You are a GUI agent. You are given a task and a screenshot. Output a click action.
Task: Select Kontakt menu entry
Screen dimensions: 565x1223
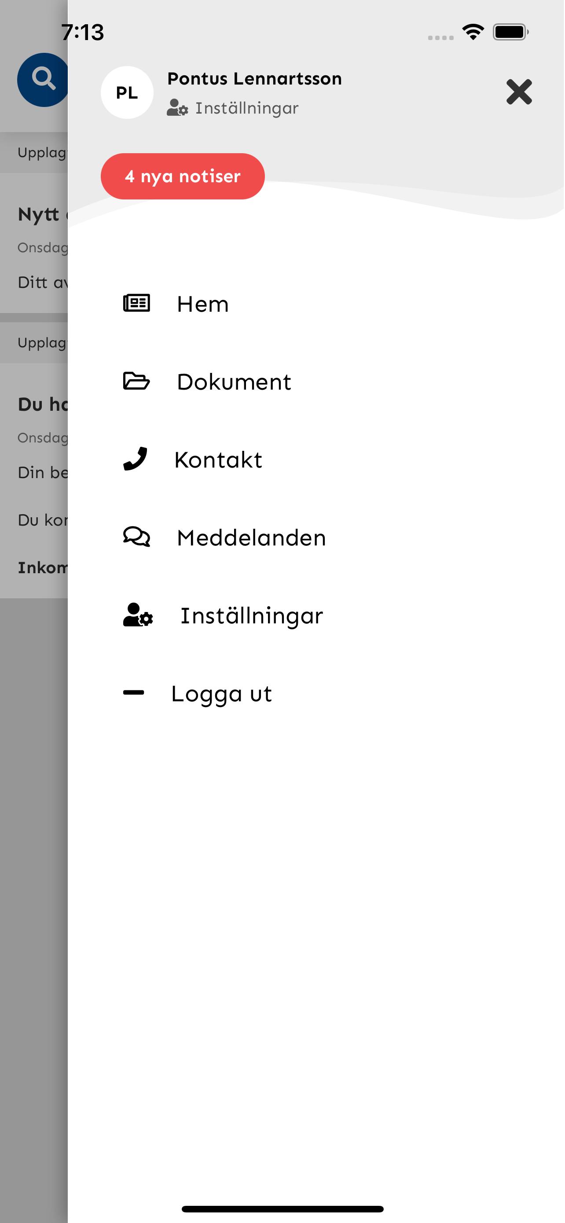coord(218,460)
